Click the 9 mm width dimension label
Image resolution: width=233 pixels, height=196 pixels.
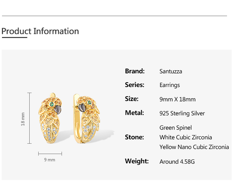click(x=50, y=160)
